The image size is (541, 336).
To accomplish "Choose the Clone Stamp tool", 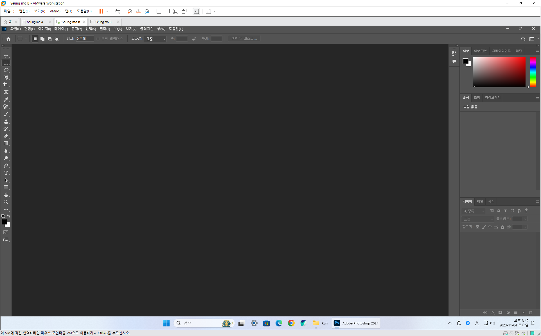I will point(6,121).
